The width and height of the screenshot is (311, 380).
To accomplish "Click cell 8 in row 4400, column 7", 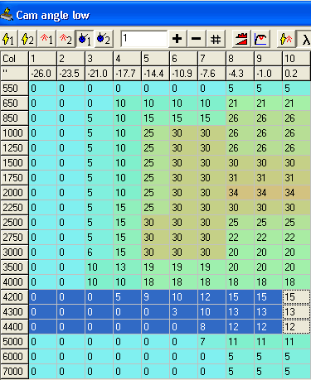I will click(x=212, y=327).
